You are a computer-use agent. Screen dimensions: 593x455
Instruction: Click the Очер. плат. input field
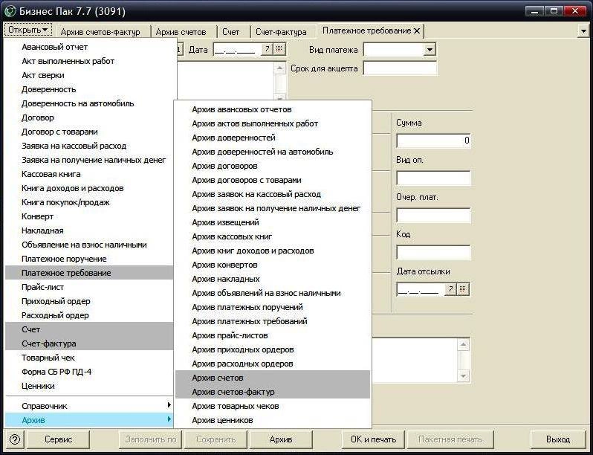point(433,215)
